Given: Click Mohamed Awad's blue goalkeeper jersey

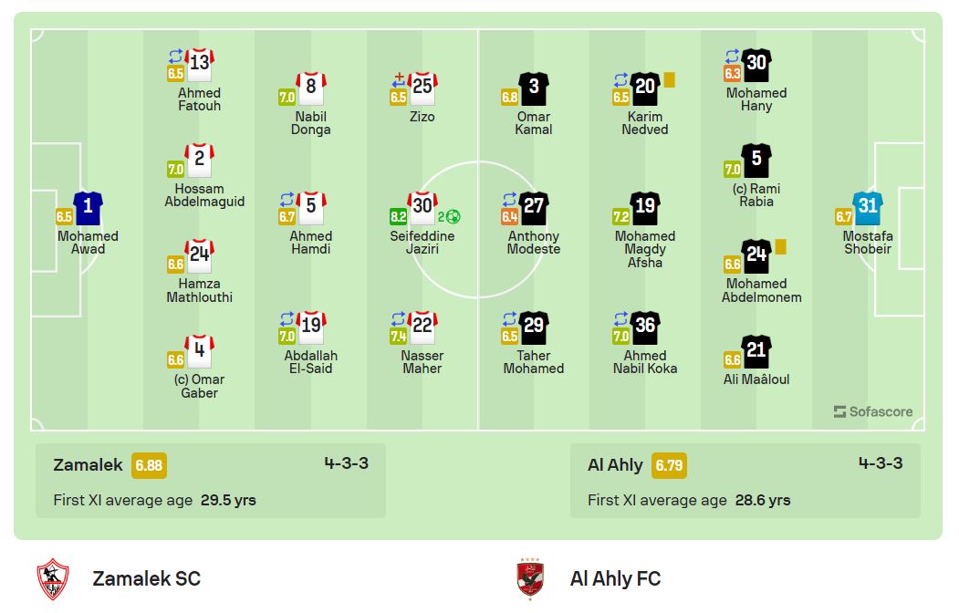Looking at the screenshot, I should [89, 207].
